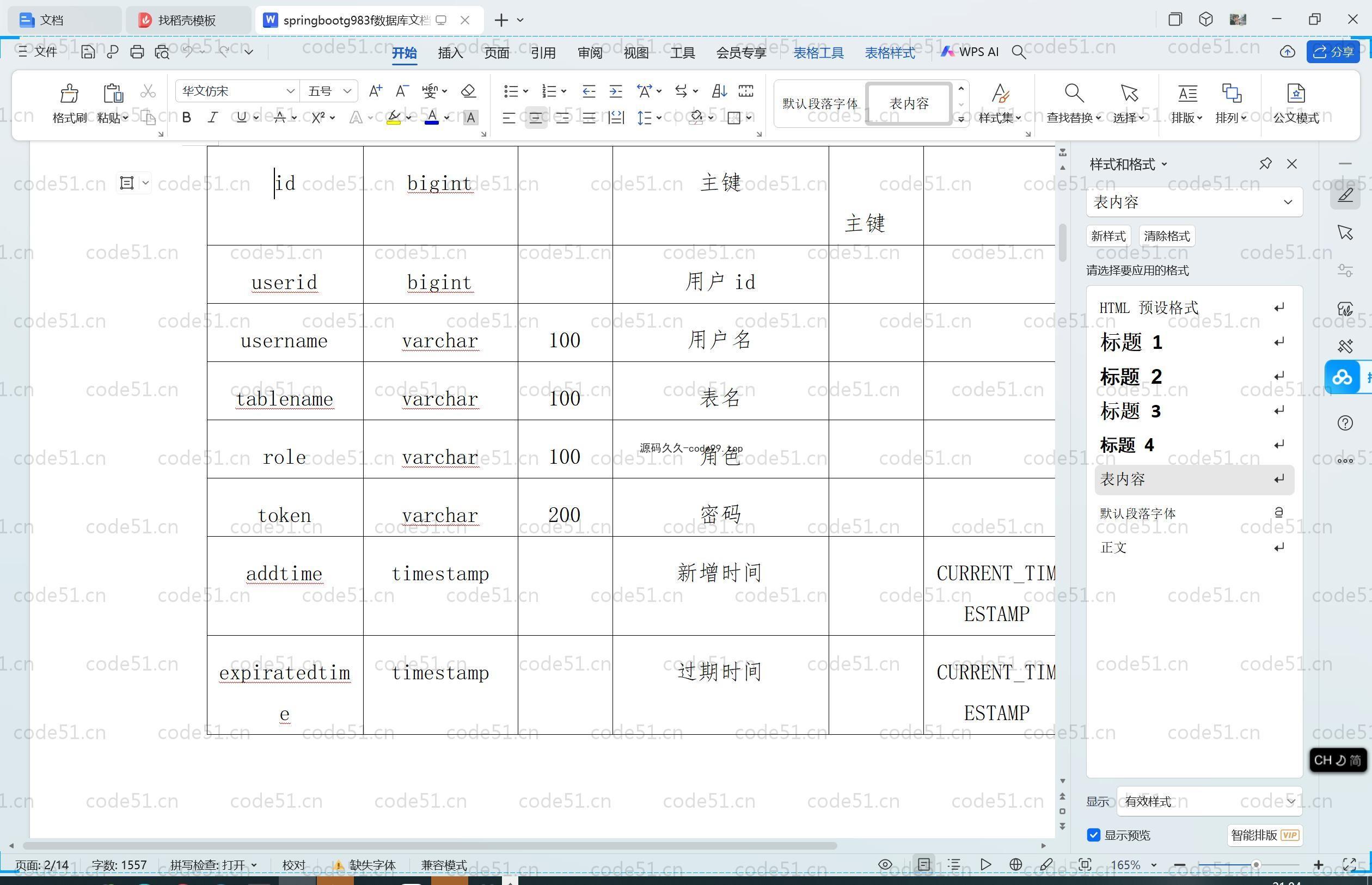
Task: Toggle Underline formatting
Action: (241, 118)
